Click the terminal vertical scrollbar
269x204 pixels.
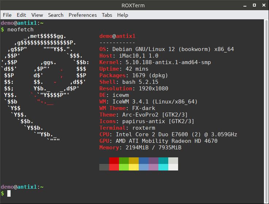point(266,111)
